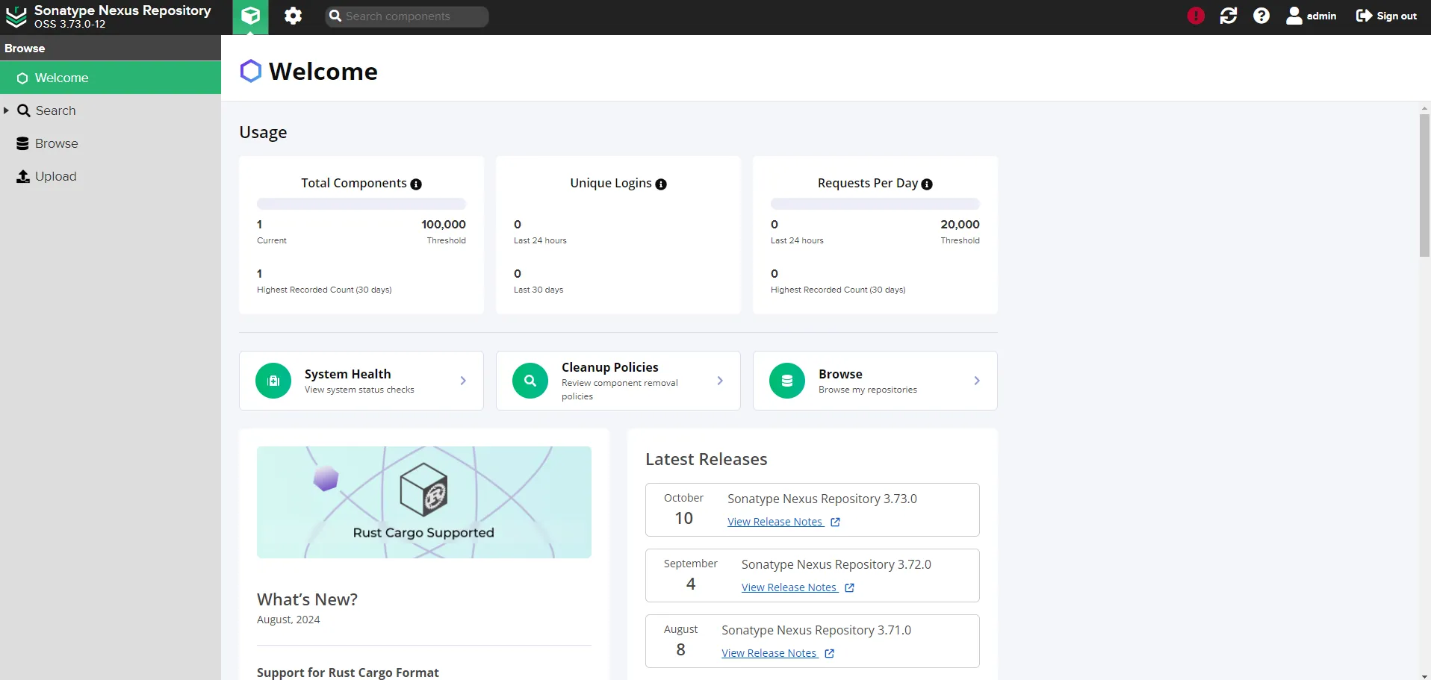The image size is (1431, 680).
Task: Open the Browse my repositories card
Action: click(x=875, y=381)
